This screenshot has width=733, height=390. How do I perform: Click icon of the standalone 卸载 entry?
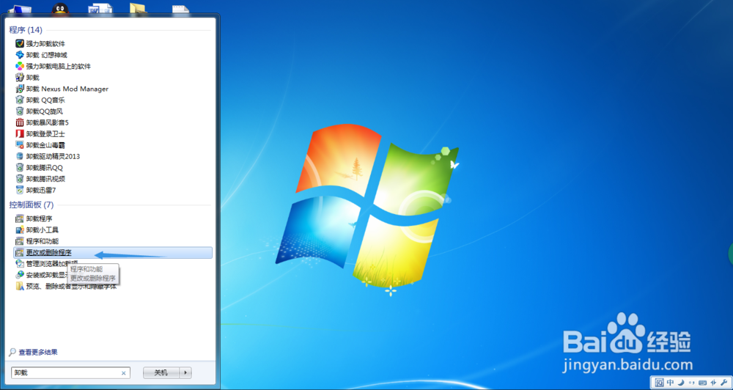pos(20,77)
